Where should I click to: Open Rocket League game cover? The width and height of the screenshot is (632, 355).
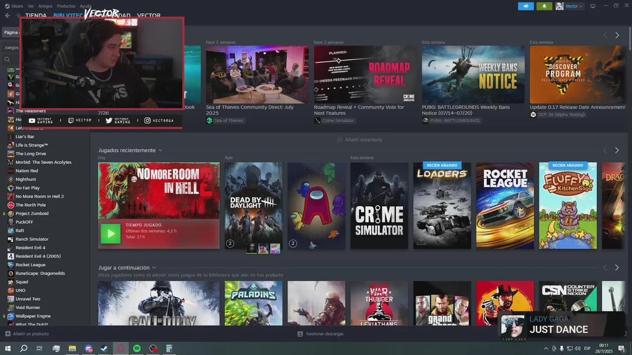[505, 206]
